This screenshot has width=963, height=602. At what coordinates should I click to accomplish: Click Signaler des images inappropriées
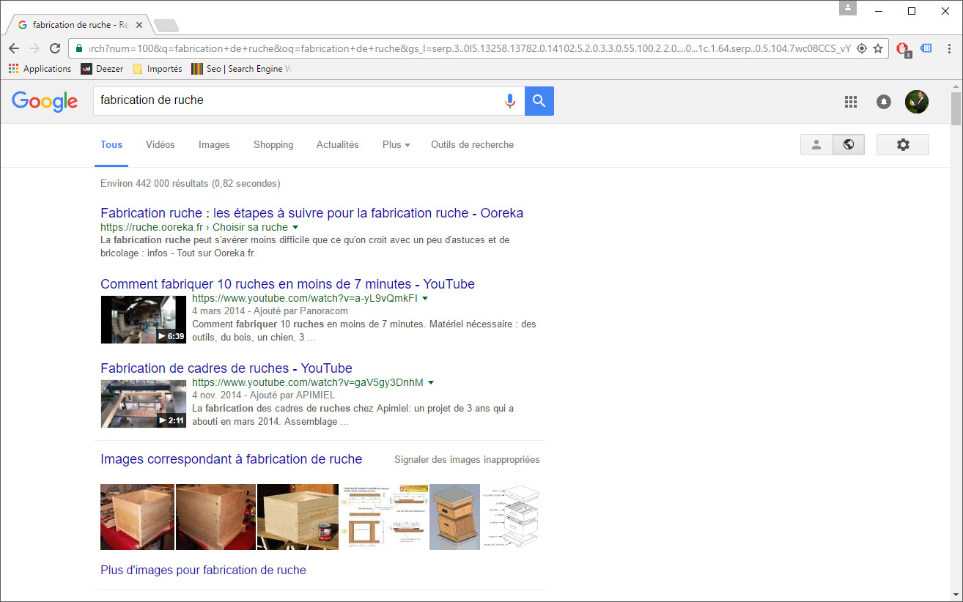[x=467, y=460]
